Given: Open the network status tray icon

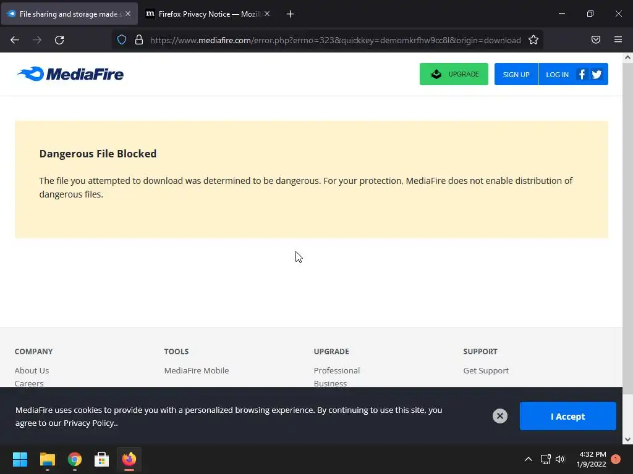Looking at the screenshot, I should pyautogui.click(x=545, y=459).
